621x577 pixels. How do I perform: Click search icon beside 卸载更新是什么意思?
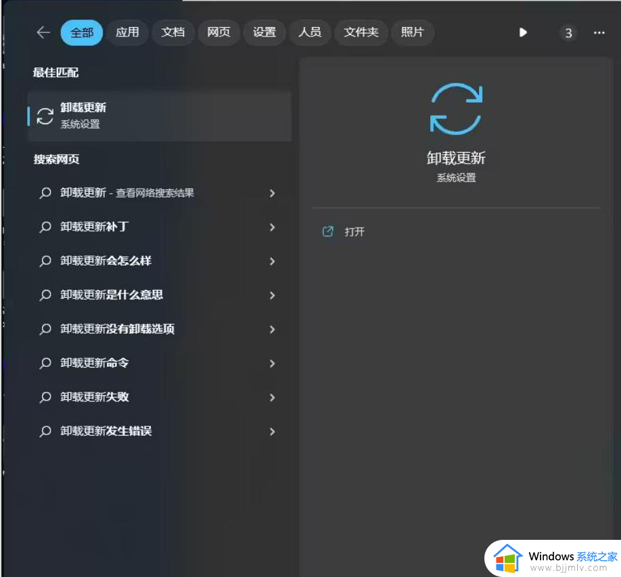point(45,295)
